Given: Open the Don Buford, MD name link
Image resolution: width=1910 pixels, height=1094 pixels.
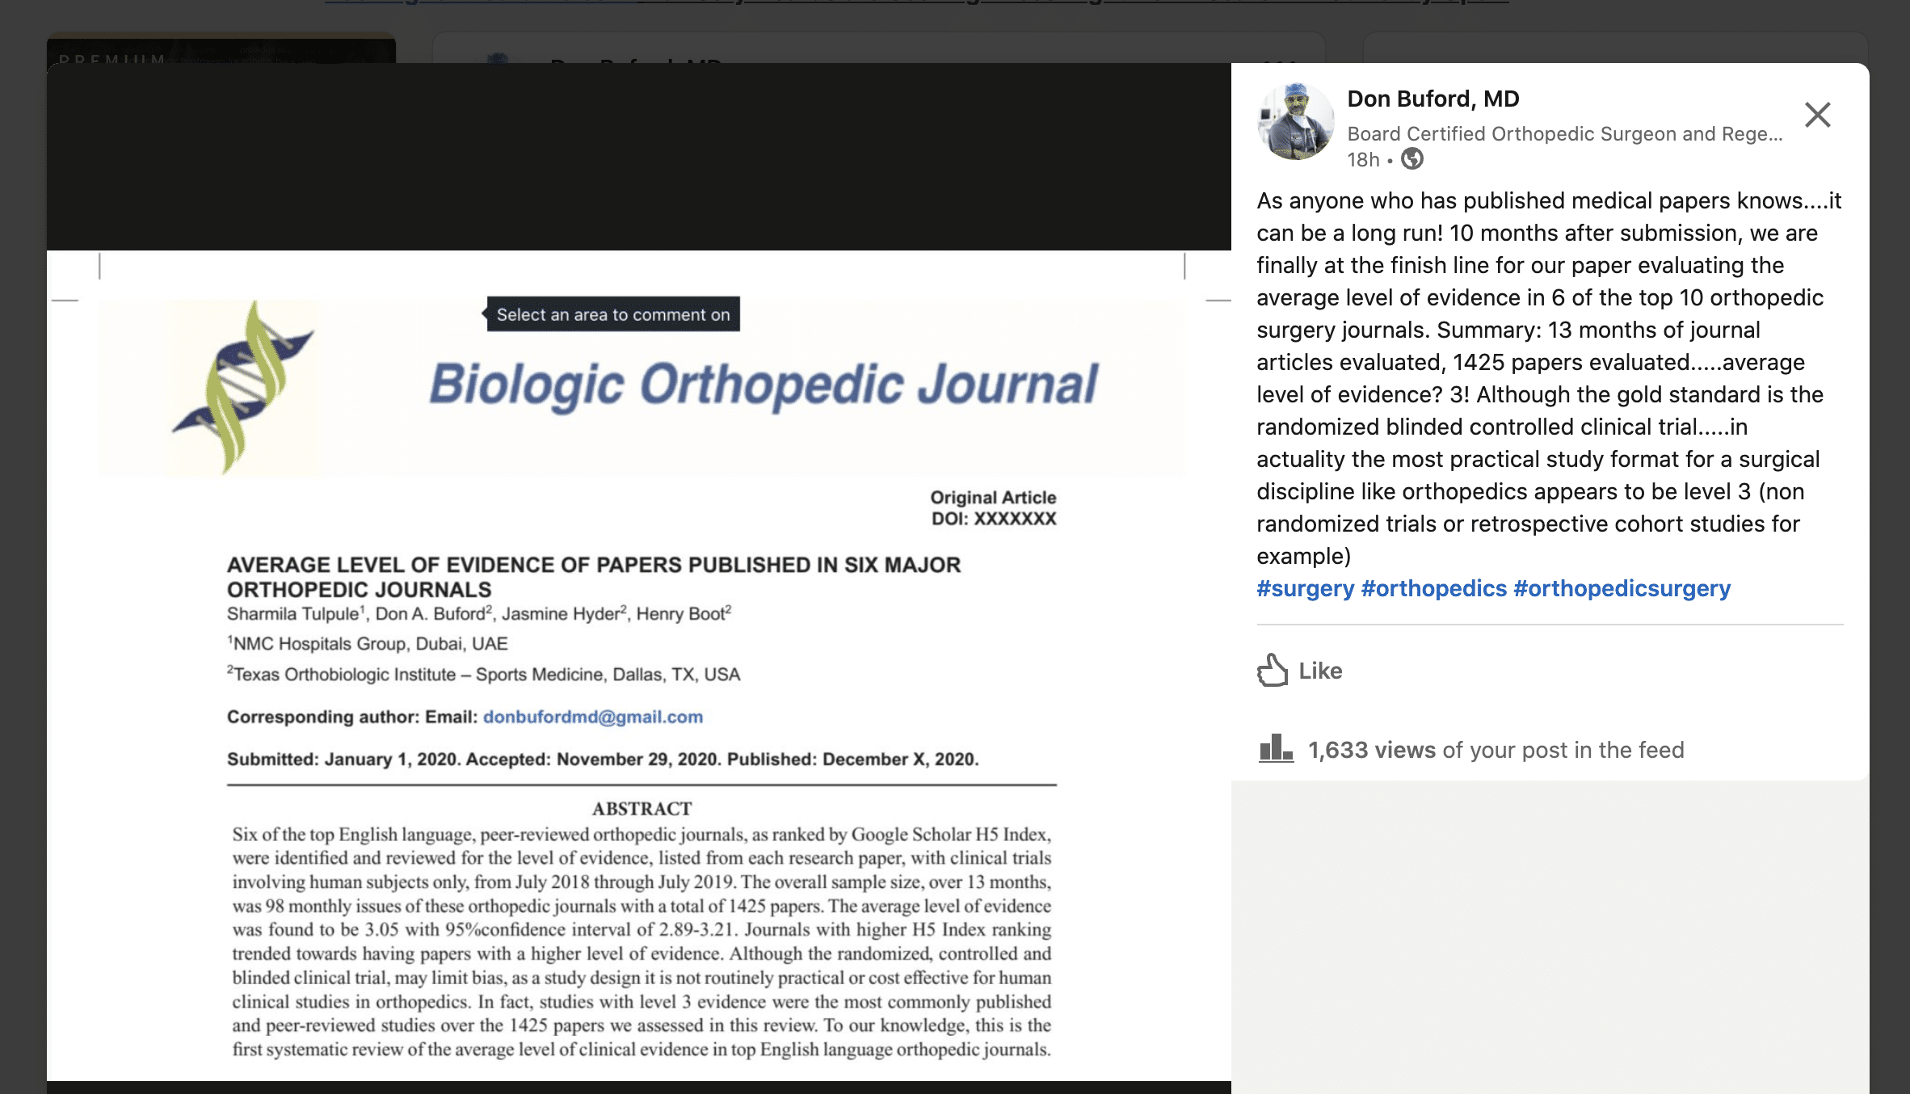Looking at the screenshot, I should coord(1432,99).
